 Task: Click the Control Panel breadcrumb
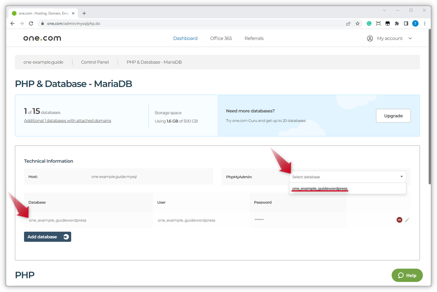click(95, 62)
